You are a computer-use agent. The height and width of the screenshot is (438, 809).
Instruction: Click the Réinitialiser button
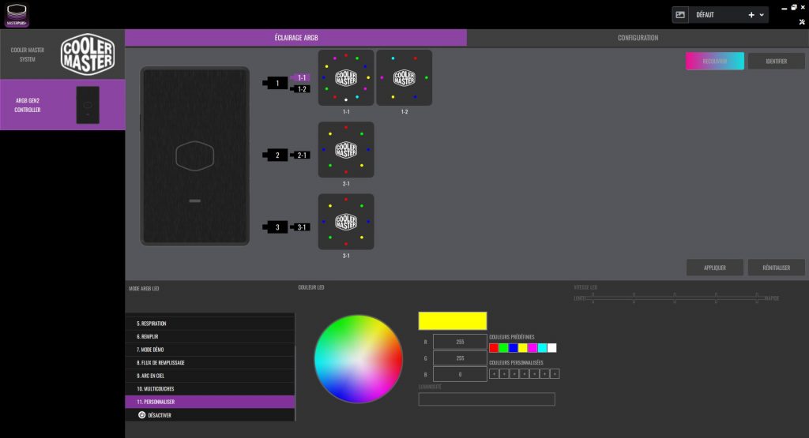776,268
